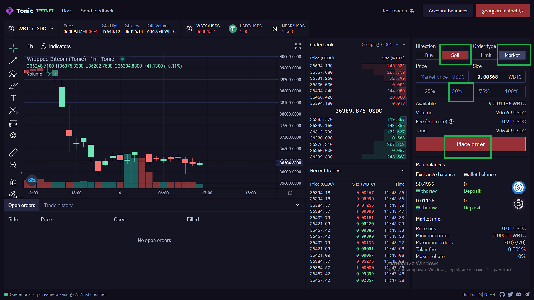Viewport: 534px width, 300px height.
Task: Open the Docs menu item
Action: (67, 11)
